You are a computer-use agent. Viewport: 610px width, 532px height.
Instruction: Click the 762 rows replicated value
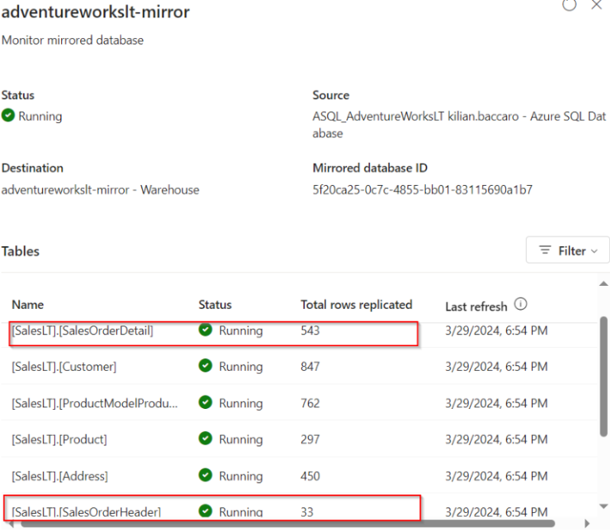(310, 403)
